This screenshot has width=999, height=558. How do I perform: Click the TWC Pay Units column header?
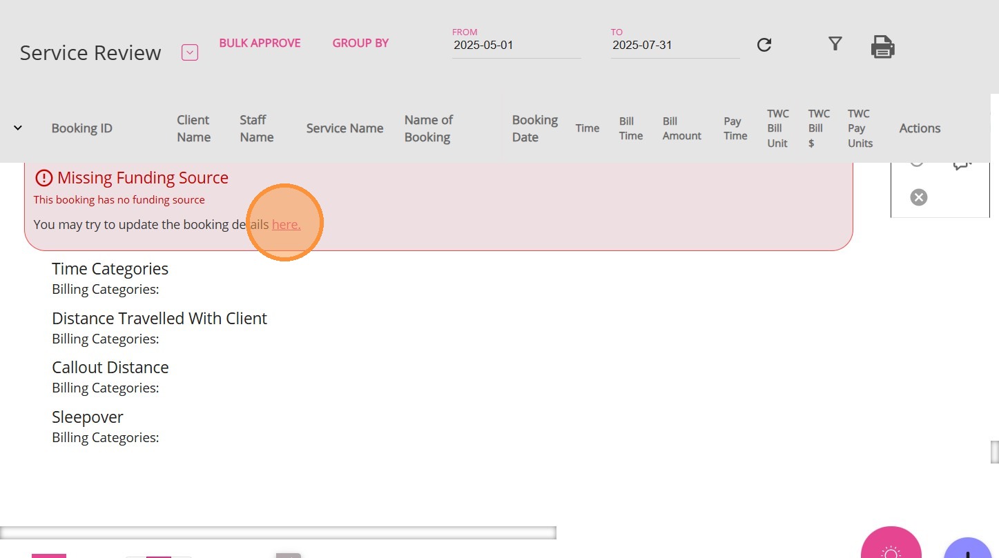pyautogui.click(x=860, y=128)
